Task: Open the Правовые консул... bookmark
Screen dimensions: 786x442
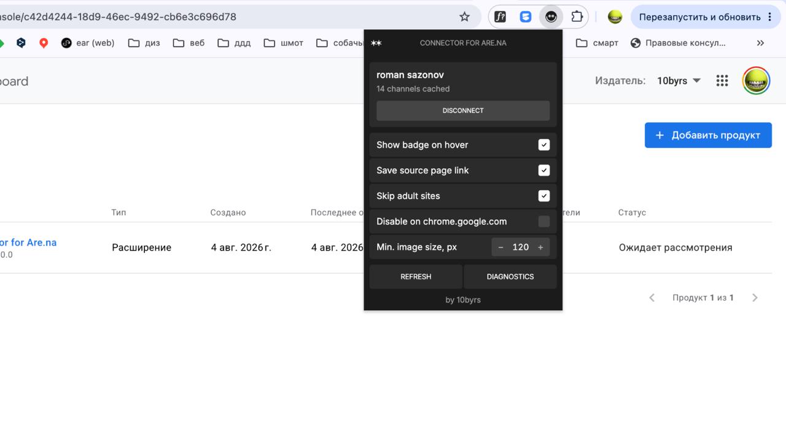Action: (678, 43)
